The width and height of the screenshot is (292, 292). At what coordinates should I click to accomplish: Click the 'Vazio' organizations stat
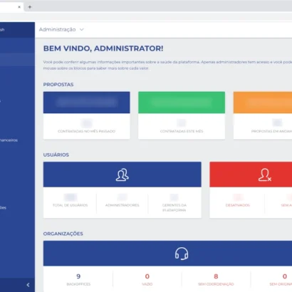(x=147, y=279)
